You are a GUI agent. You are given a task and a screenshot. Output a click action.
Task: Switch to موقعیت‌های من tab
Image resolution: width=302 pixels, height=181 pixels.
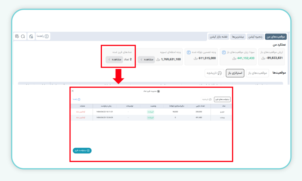pos(276,37)
